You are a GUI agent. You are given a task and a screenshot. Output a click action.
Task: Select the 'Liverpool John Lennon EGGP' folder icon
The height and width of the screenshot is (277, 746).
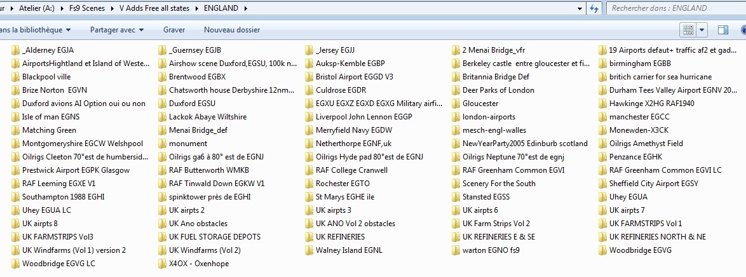[309, 117]
